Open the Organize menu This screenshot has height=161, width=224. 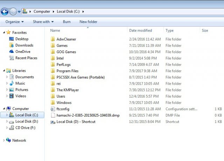point(14,22)
